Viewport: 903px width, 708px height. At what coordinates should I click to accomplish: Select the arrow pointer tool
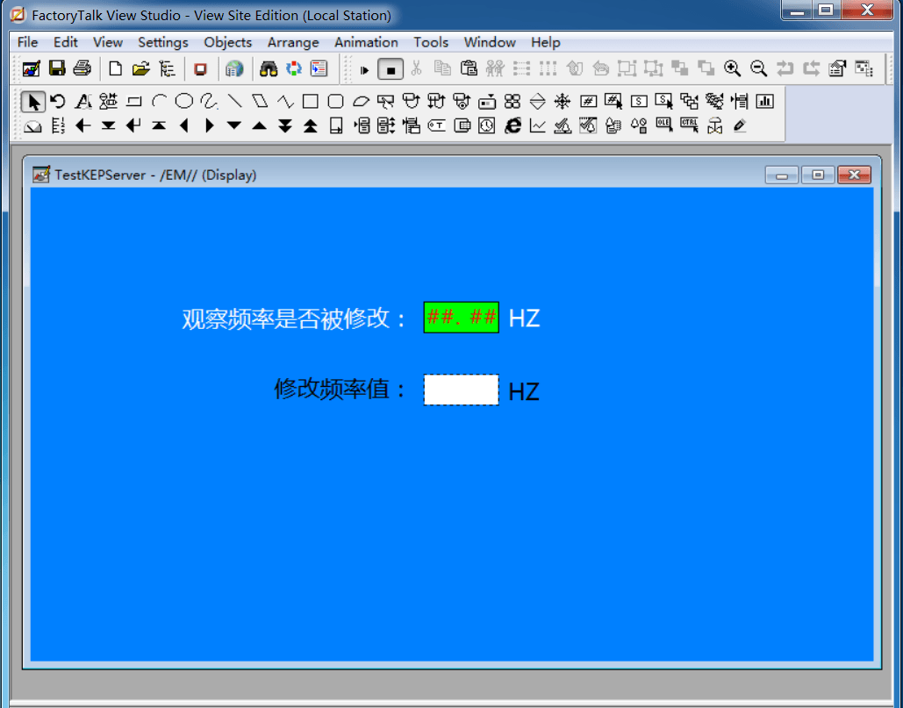32,102
